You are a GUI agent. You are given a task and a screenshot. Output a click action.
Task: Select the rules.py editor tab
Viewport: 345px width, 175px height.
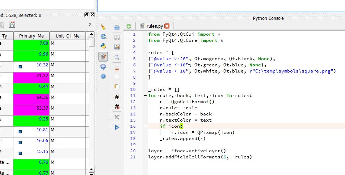[155, 26]
